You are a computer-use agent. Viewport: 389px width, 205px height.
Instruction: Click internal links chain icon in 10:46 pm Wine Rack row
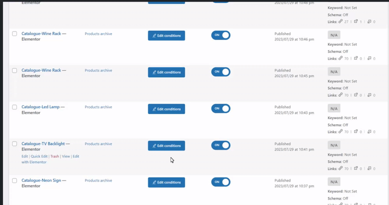click(x=341, y=58)
